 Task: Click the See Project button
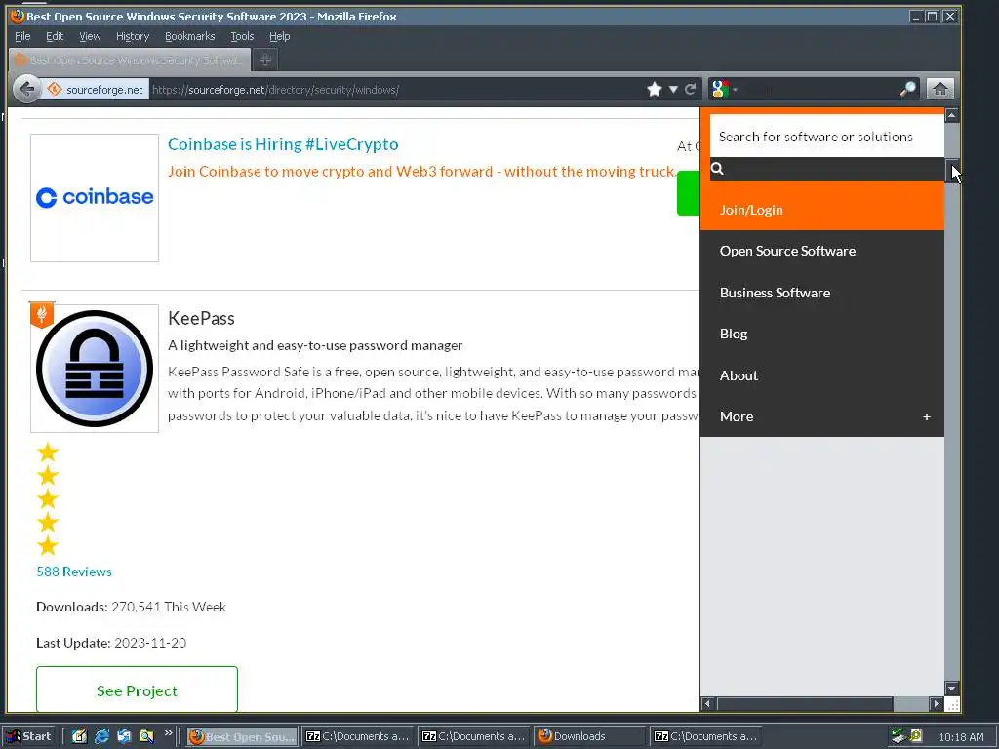[137, 690]
